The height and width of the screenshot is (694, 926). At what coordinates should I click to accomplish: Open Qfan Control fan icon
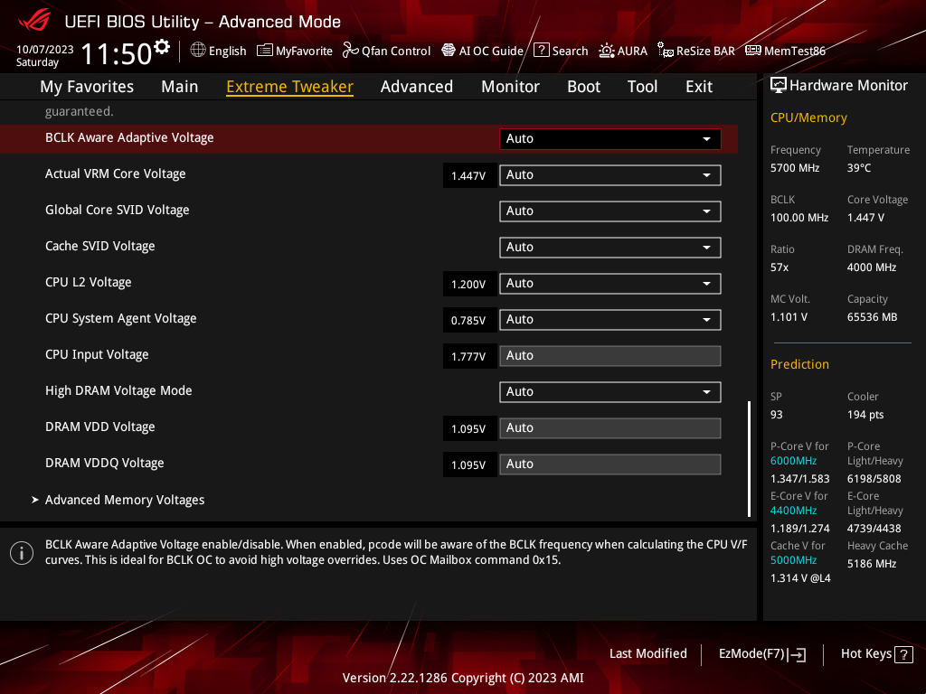coord(350,51)
